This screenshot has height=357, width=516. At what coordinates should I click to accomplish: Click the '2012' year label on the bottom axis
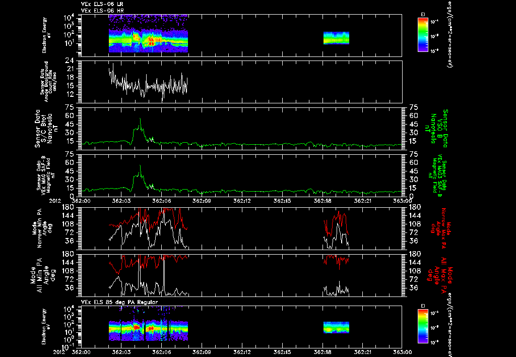60,352
